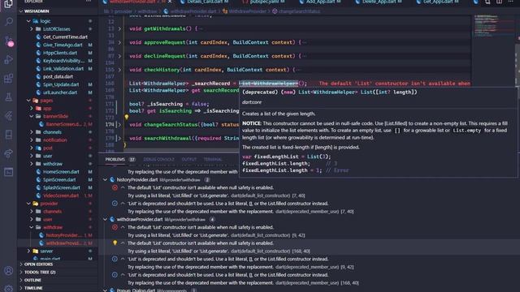Unfold the getWithdrawals function
Image resolution: width=520 pixels, height=292 pixels.
119,29
